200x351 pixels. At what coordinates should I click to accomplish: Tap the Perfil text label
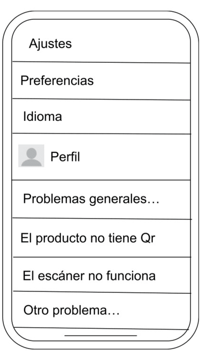[x=65, y=157]
